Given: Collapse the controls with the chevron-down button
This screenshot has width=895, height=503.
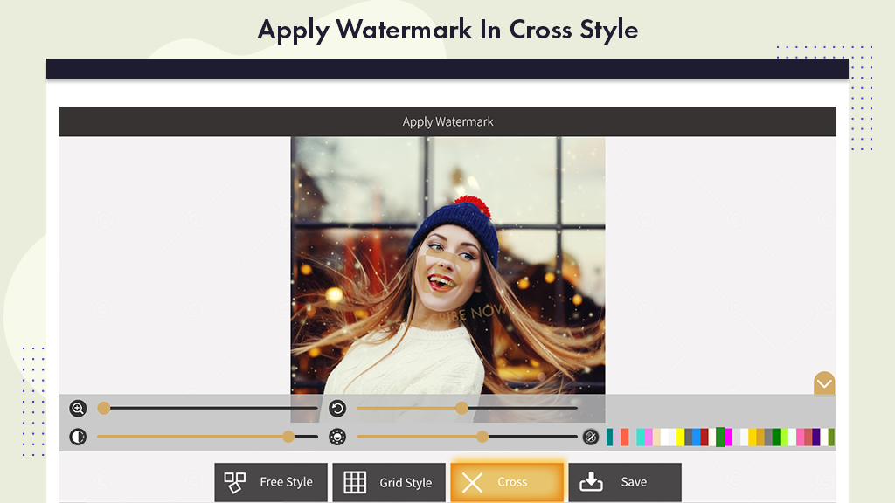Looking at the screenshot, I should [x=824, y=384].
